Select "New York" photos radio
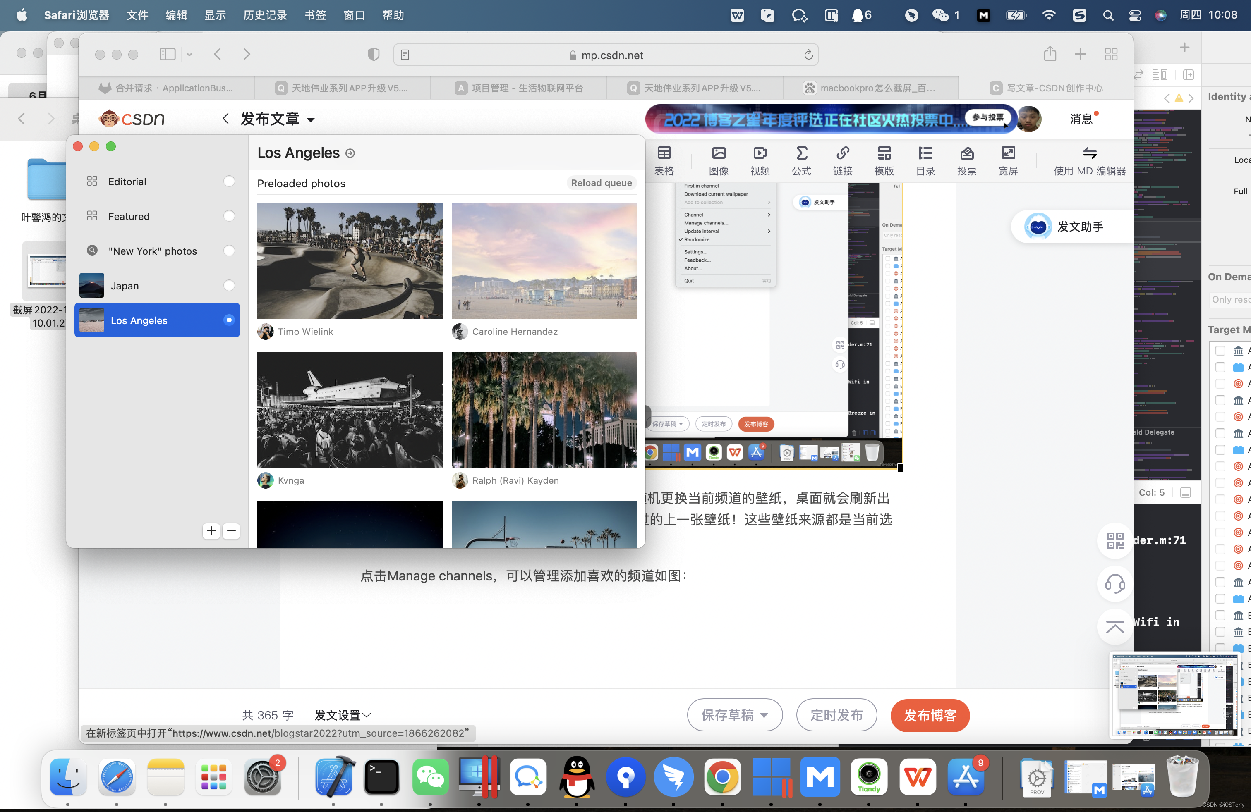Image resolution: width=1251 pixels, height=812 pixels. pos(229,251)
